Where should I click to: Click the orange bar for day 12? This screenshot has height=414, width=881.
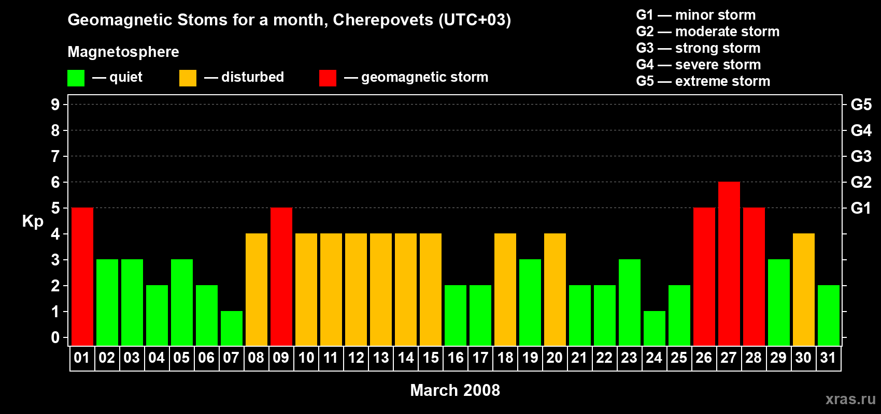[356, 289]
